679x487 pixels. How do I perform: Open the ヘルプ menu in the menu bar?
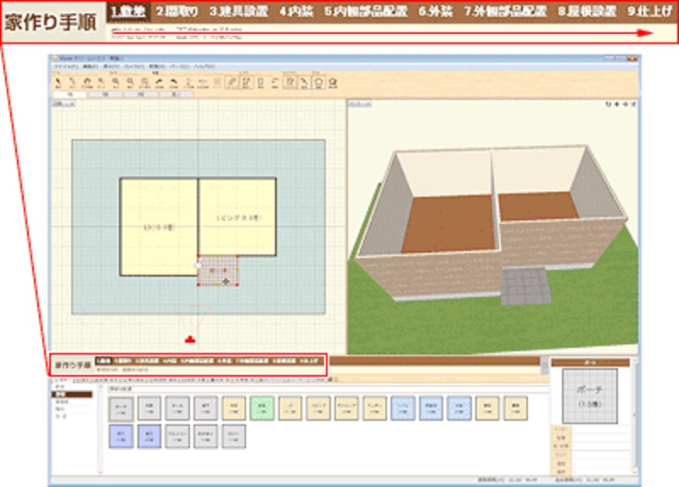205,66
